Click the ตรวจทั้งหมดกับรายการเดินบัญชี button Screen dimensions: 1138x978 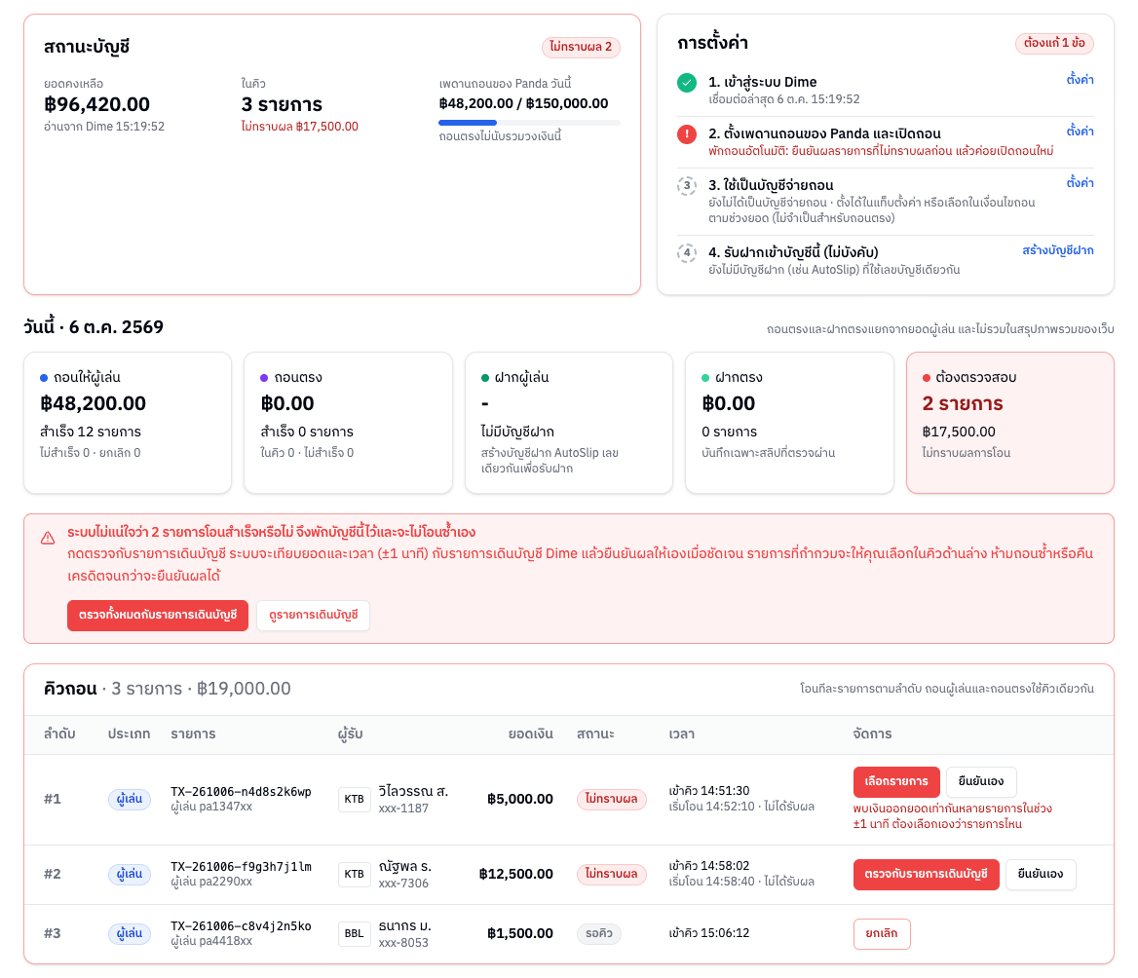[158, 616]
